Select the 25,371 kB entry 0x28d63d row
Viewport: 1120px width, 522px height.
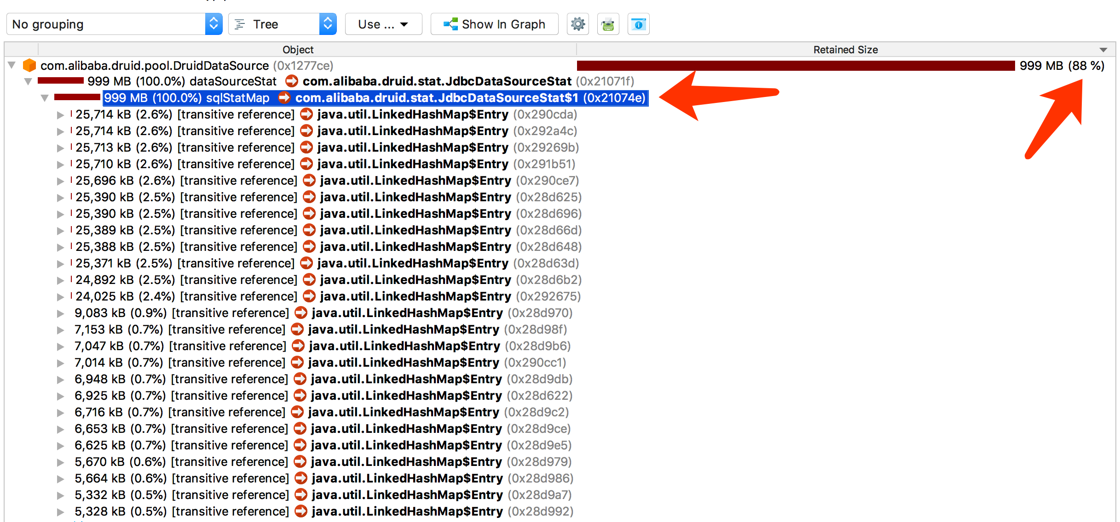pos(560,263)
